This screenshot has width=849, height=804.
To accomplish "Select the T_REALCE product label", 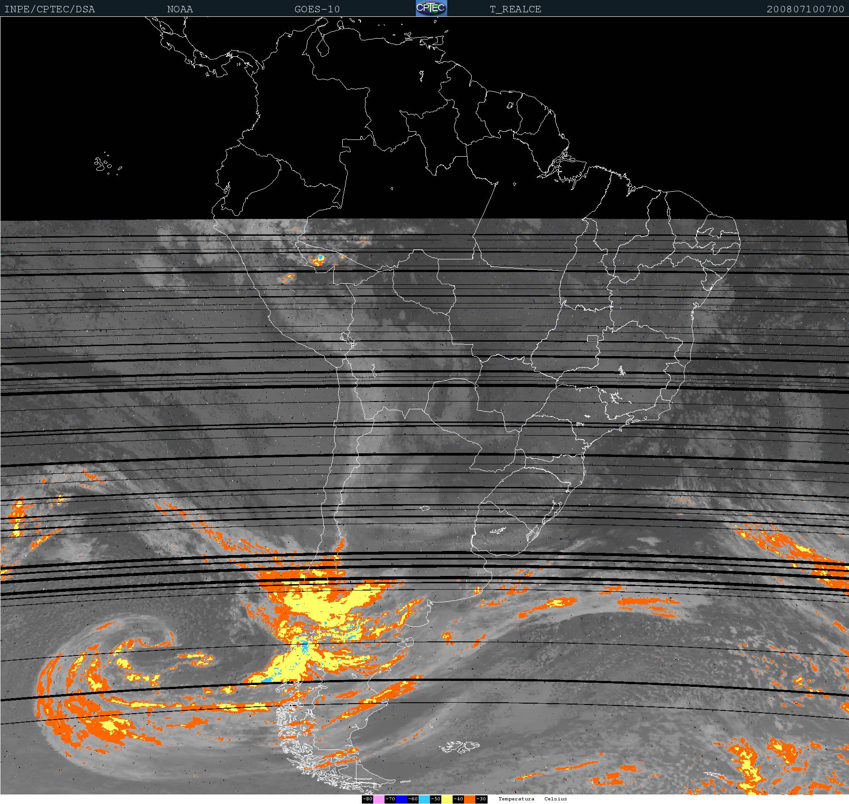I will tap(515, 9).
